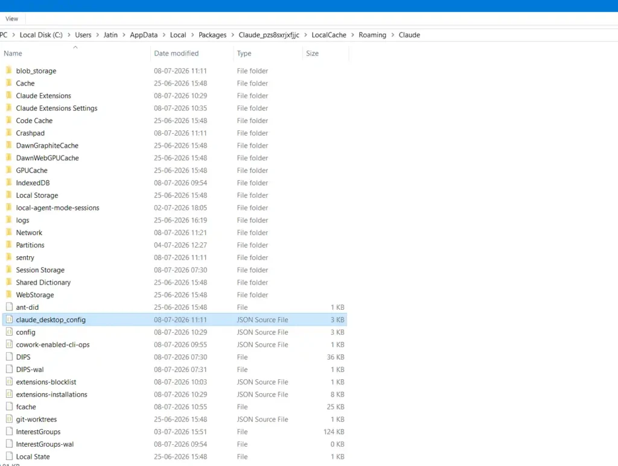Sort by the Type column header
The image size is (618, 466).
click(244, 53)
